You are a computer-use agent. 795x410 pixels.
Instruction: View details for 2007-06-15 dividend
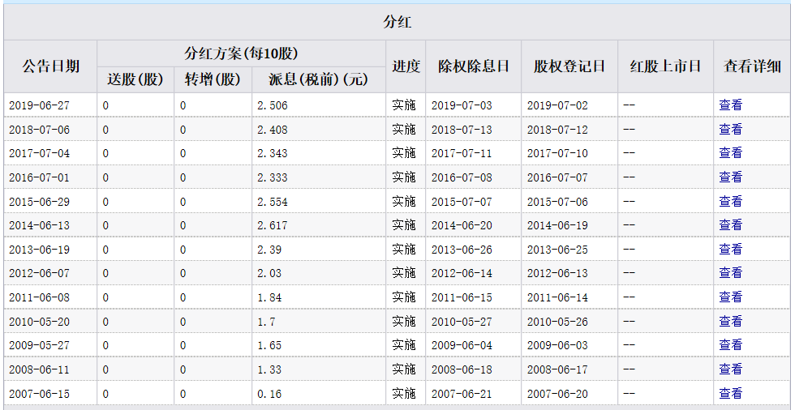tap(730, 393)
